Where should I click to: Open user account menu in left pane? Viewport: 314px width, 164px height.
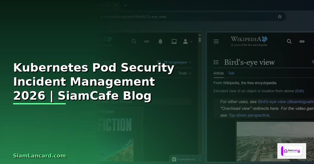click(x=188, y=41)
